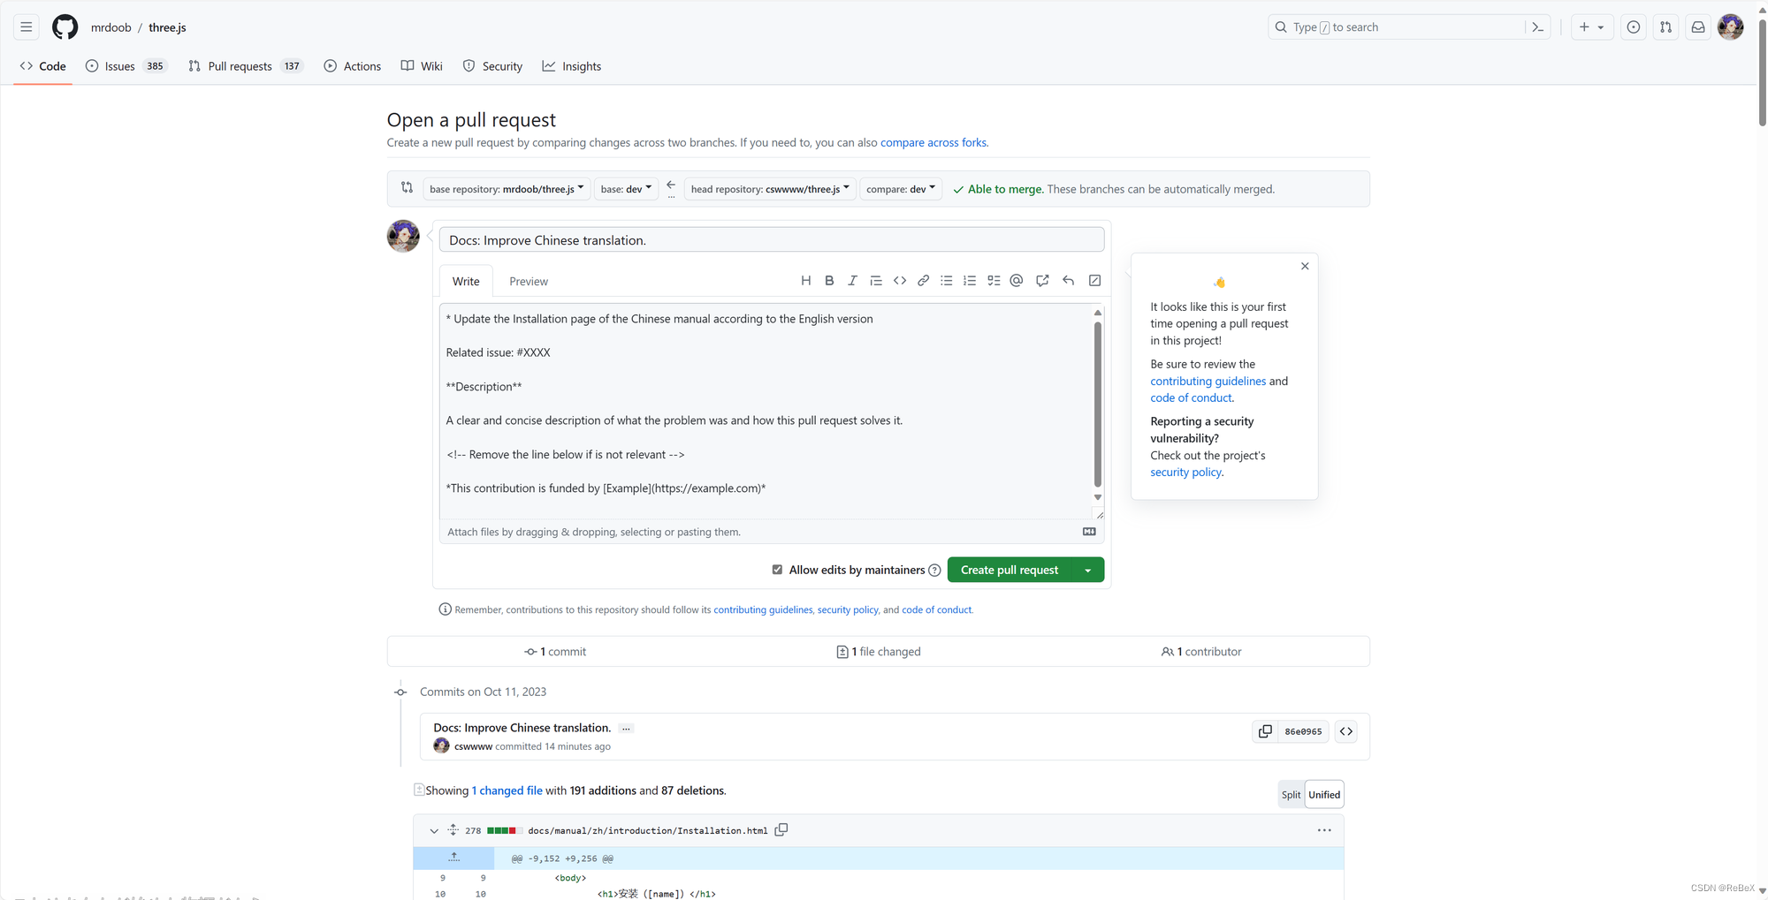Open the notifications inbox icon
1768x900 pixels.
(1698, 27)
